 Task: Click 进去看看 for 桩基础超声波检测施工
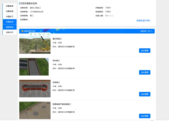coord(145,116)
